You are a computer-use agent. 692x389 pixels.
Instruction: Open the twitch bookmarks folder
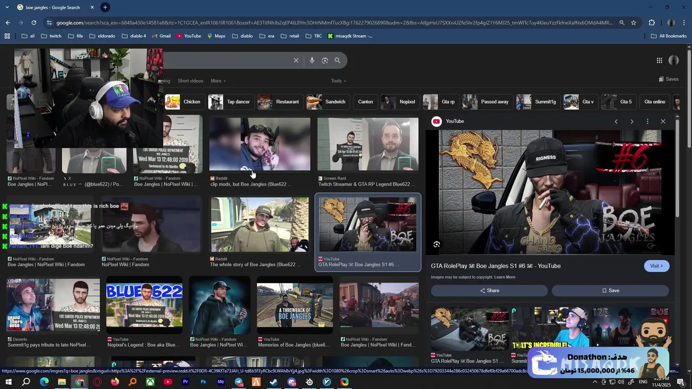[x=51, y=36]
